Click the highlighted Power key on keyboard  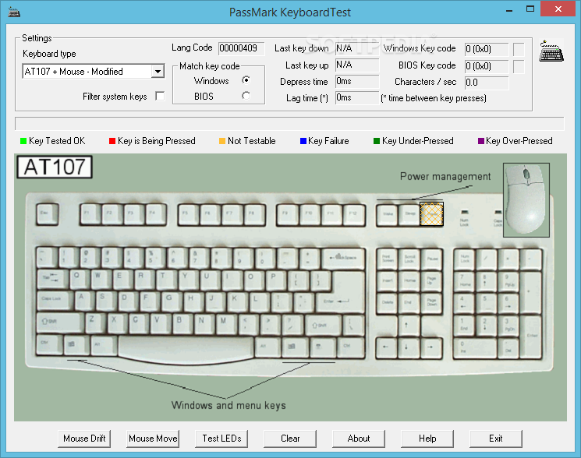431,214
